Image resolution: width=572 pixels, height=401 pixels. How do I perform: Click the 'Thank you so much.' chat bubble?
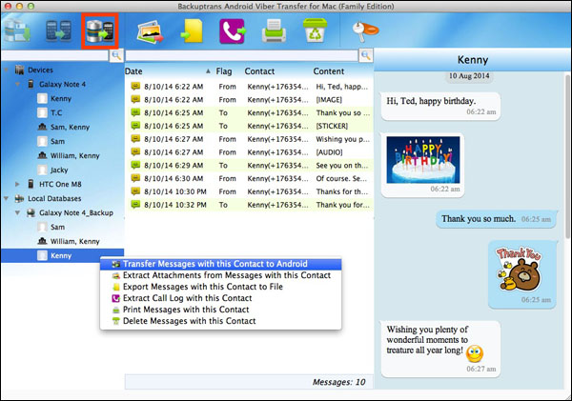tap(496, 219)
